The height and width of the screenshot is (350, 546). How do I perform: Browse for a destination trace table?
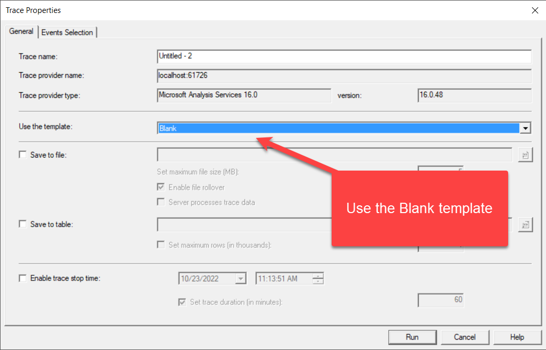(525, 224)
